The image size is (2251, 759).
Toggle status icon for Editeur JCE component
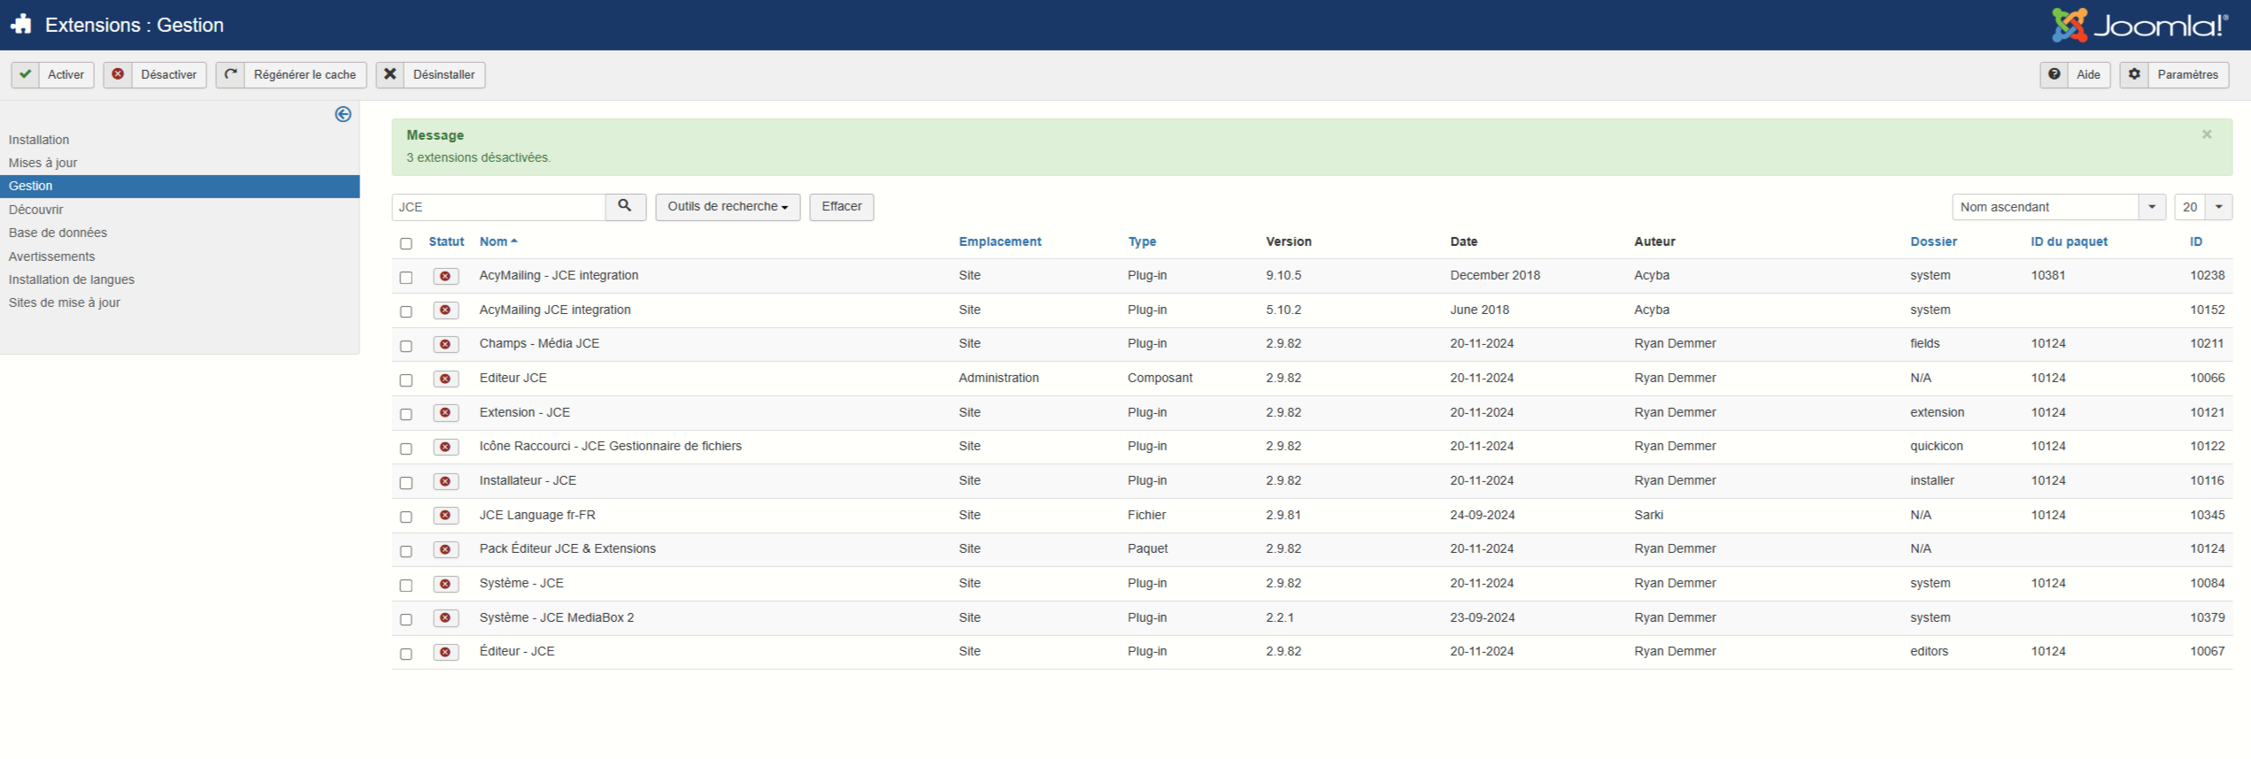[446, 379]
